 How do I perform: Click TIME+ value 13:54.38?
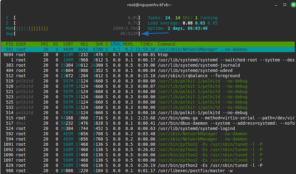[x=145, y=50]
